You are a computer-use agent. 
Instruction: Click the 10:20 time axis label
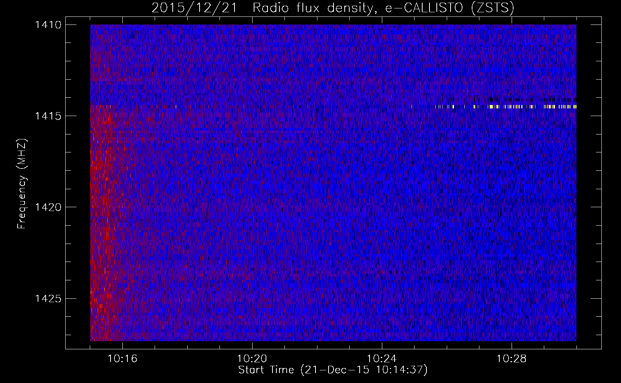pyautogui.click(x=252, y=359)
